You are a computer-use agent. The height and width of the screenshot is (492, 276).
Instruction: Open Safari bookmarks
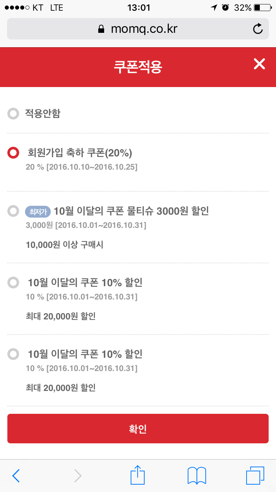pos(197,475)
